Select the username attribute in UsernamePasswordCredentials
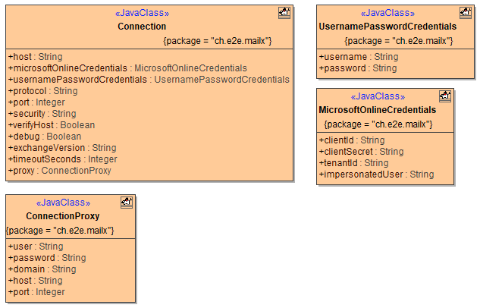The width and height of the screenshot is (480, 308). pos(358,57)
